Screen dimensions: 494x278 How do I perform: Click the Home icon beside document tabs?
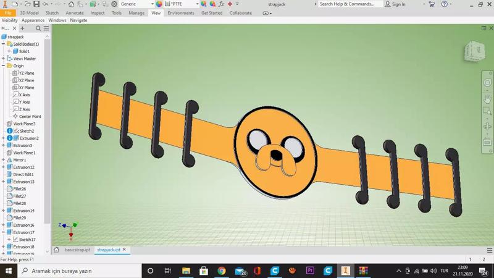coord(56,250)
